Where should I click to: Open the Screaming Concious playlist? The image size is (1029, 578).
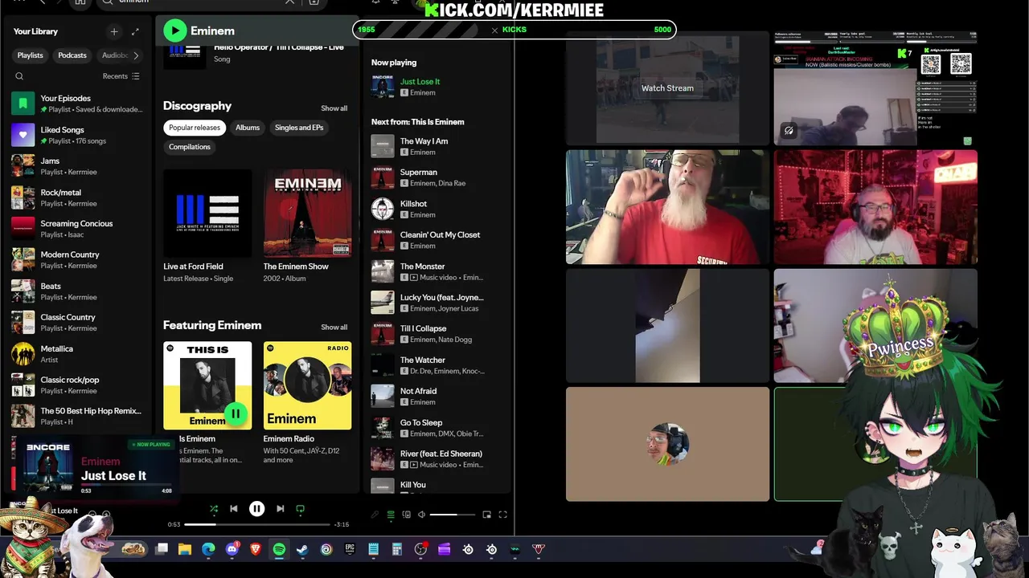pos(77,229)
